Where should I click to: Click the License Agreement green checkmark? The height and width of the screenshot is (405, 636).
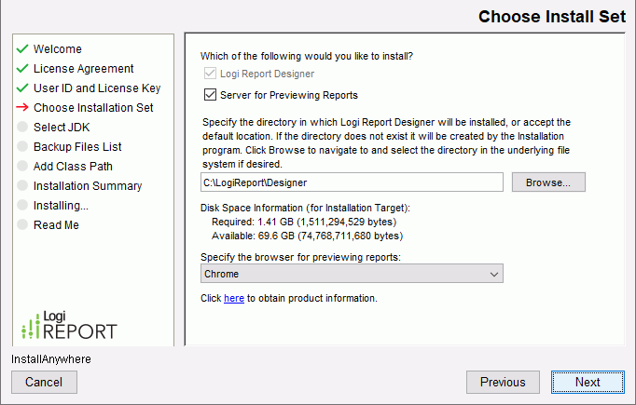(22, 68)
